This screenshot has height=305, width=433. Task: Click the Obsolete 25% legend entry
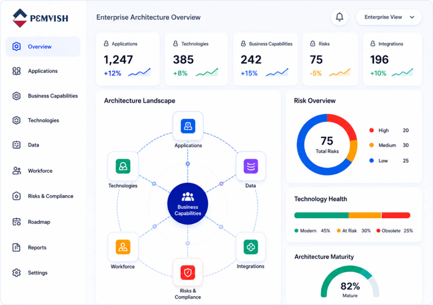[395, 231]
